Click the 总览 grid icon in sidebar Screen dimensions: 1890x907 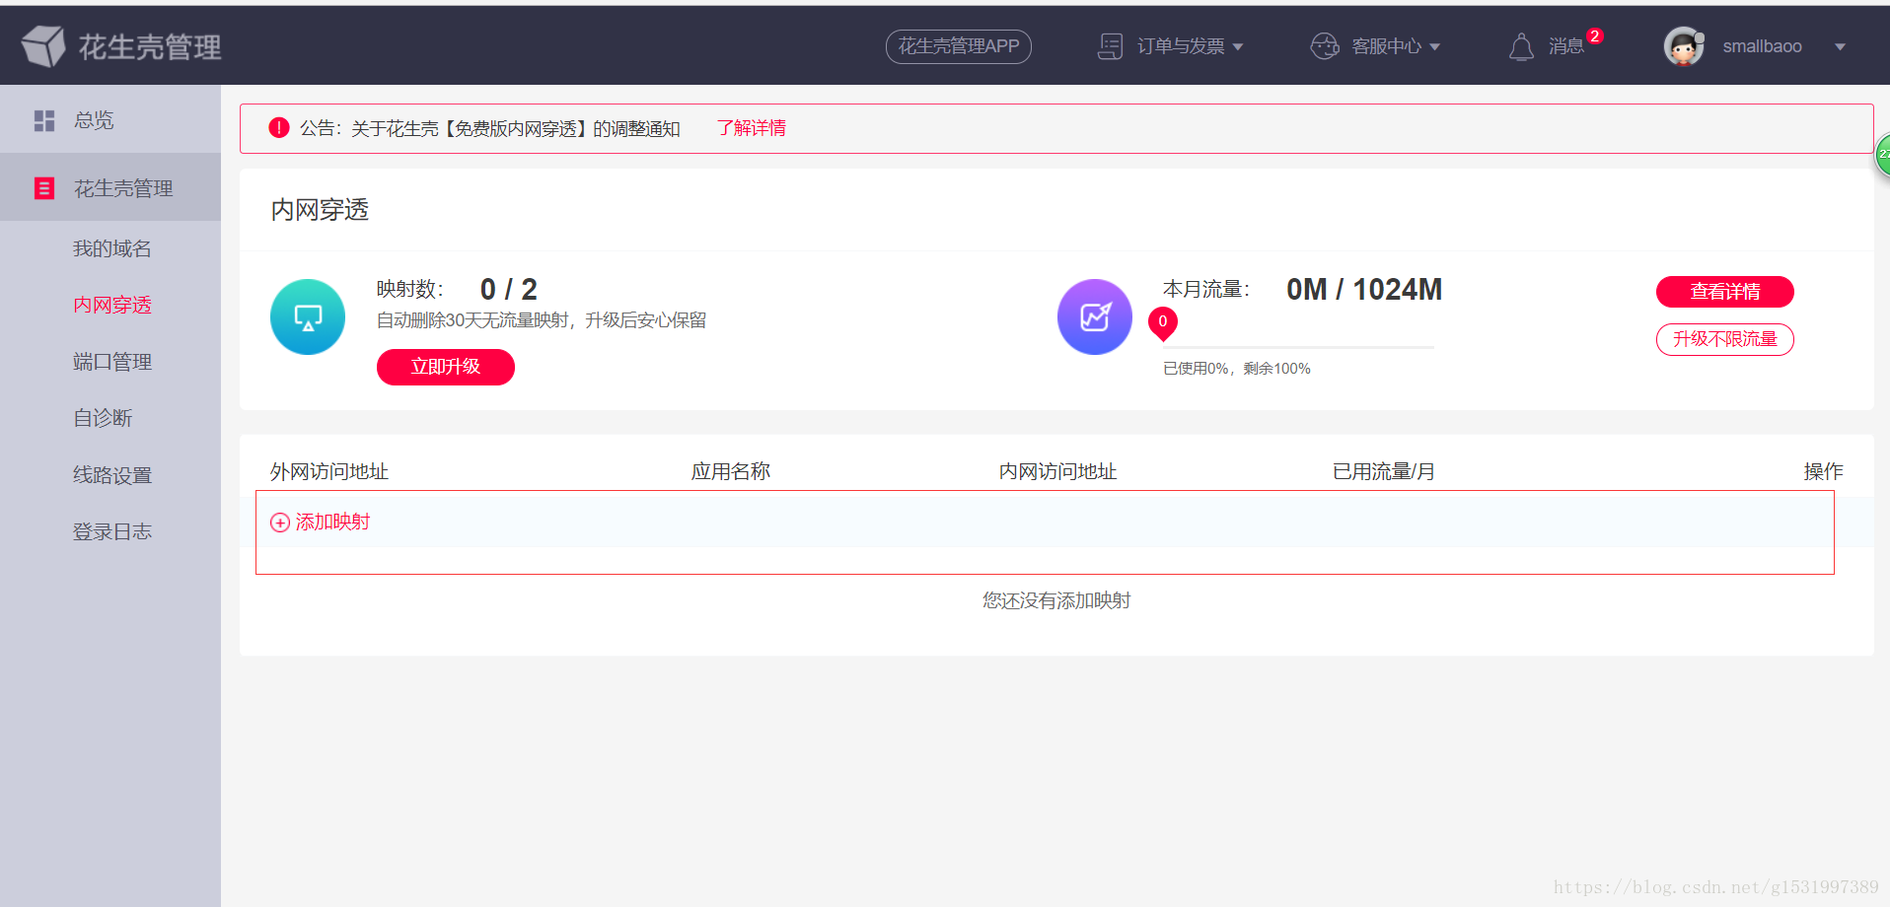click(x=44, y=120)
